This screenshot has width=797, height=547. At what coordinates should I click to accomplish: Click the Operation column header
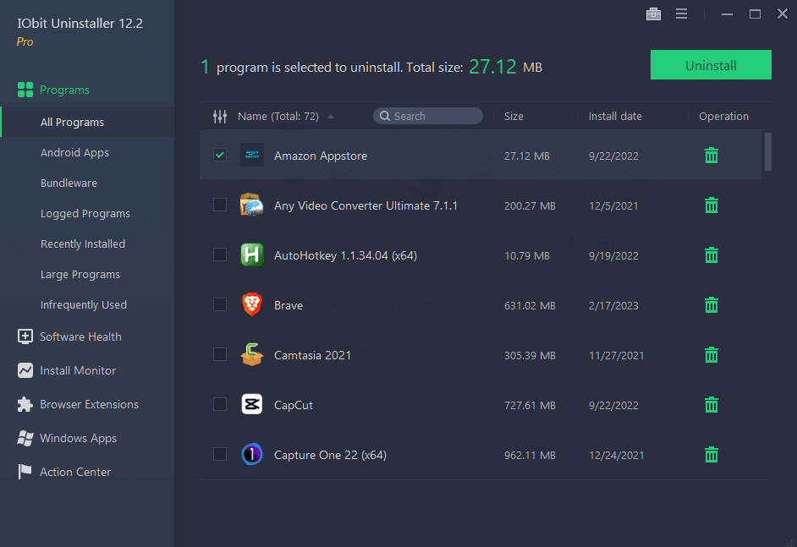(x=723, y=117)
